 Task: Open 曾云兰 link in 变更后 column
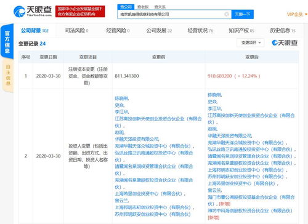pos(215,190)
